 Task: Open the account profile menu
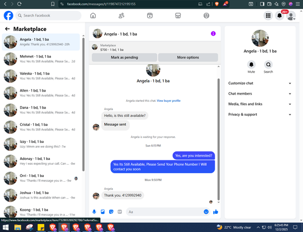coord(291,16)
